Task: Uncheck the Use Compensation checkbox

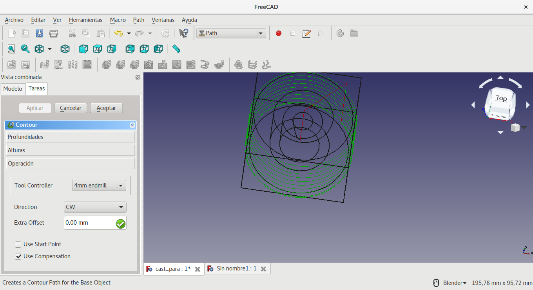Action: click(18, 257)
